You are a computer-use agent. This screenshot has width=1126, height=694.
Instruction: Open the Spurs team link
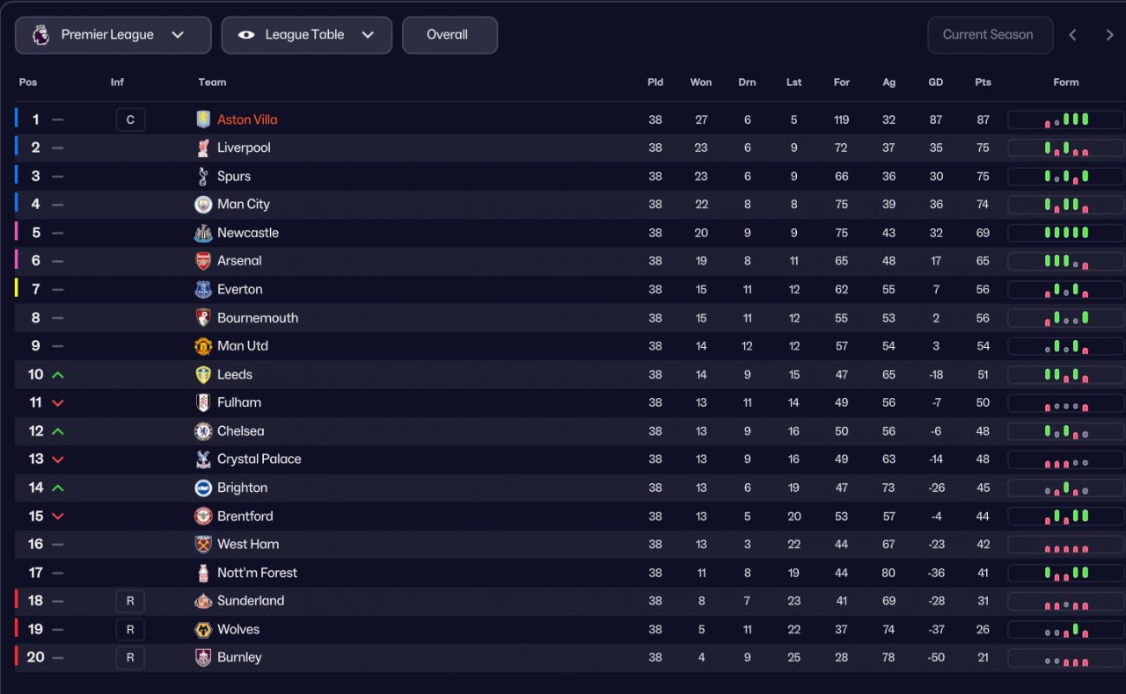(234, 177)
